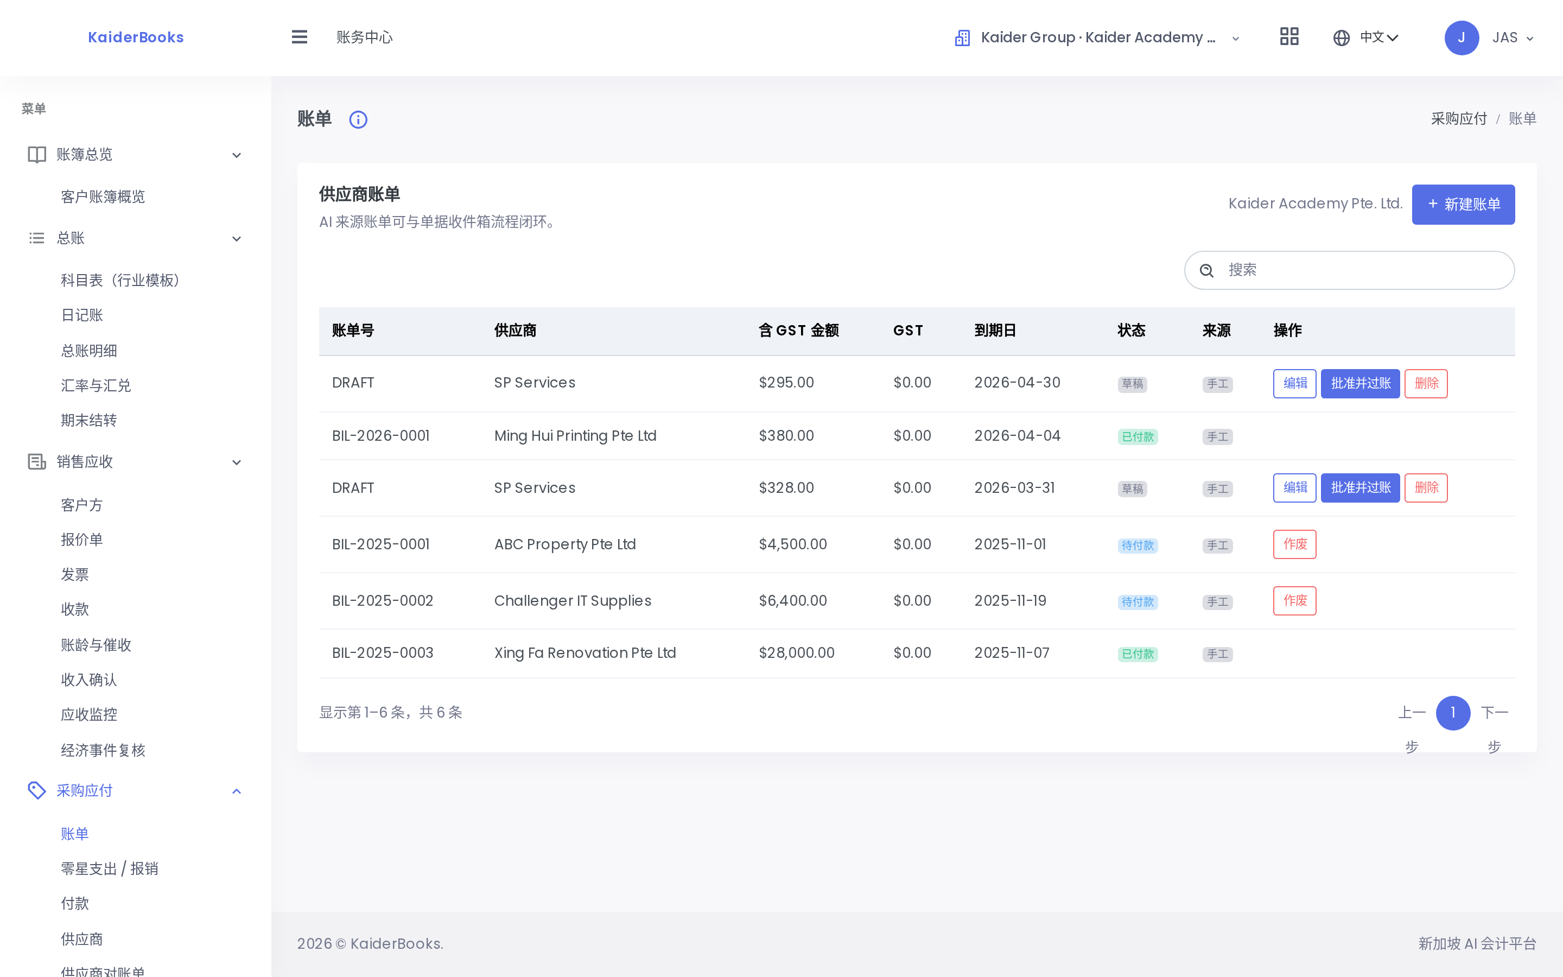
Task: Click 编辑 for the $295.00 draft bill
Action: point(1294,384)
